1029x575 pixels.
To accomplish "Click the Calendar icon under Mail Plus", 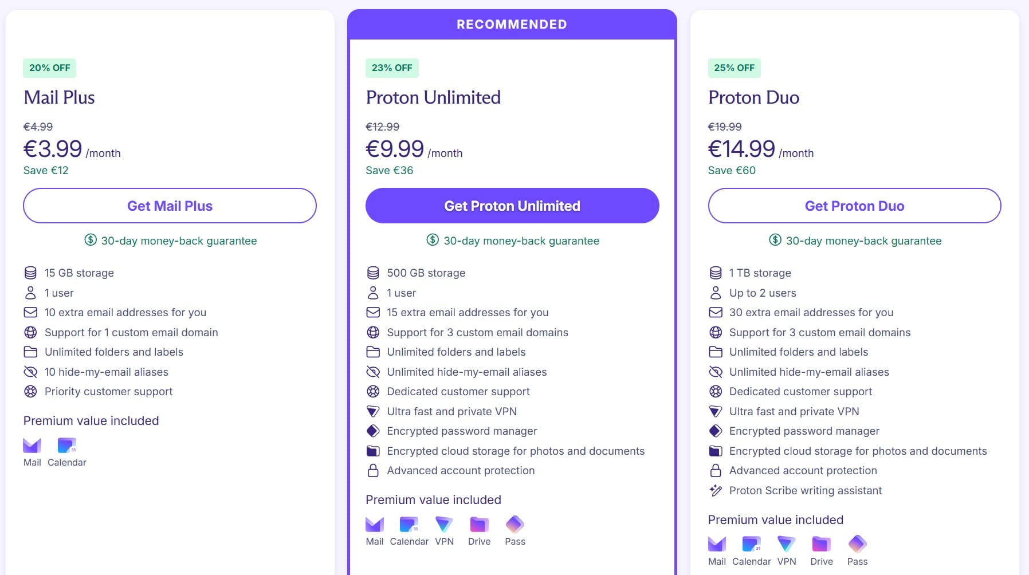I will (x=66, y=445).
